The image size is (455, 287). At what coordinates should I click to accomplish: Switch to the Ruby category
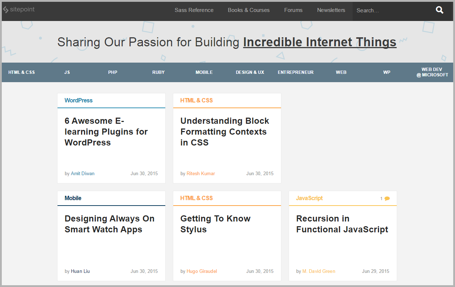[x=158, y=72]
